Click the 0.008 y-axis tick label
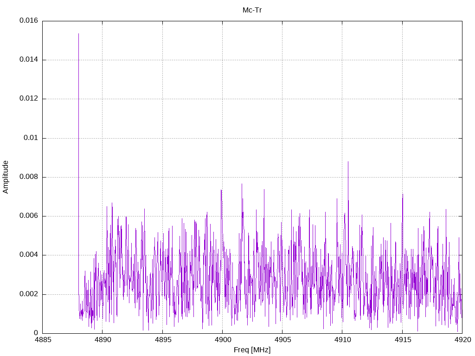 (x=29, y=177)
